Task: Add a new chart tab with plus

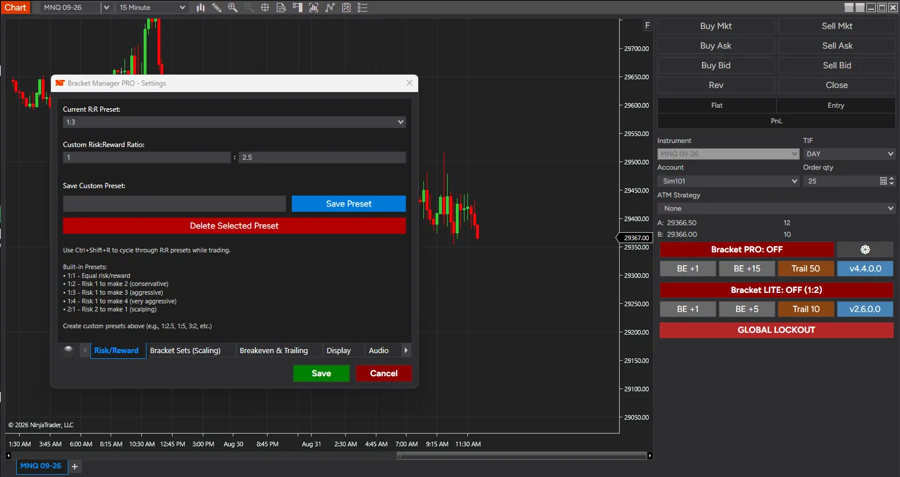Action: coord(75,467)
